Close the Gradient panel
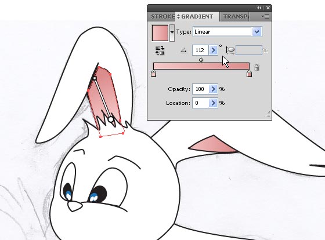325x240 pixels. [x=268, y=8]
